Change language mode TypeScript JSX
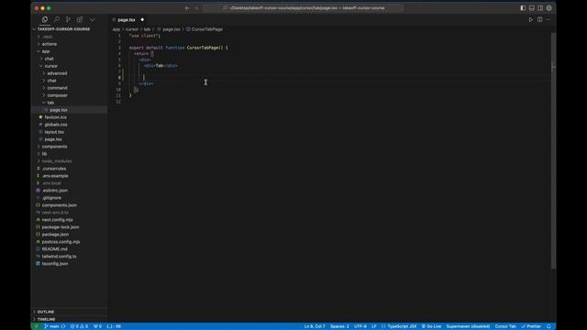Viewport: 587px width, 330px height. [x=402, y=326]
